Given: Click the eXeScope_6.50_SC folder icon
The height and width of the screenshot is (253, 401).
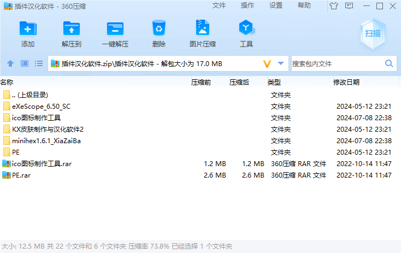Looking at the screenshot, I should (x=7, y=106).
